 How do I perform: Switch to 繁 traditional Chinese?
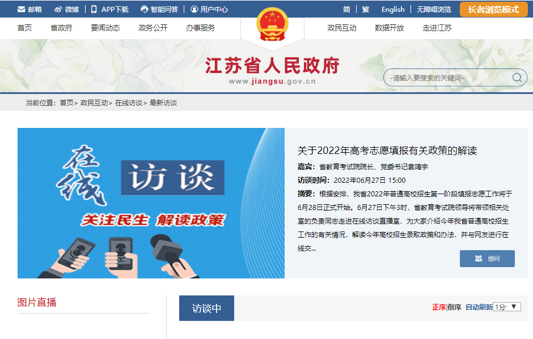click(366, 10)
